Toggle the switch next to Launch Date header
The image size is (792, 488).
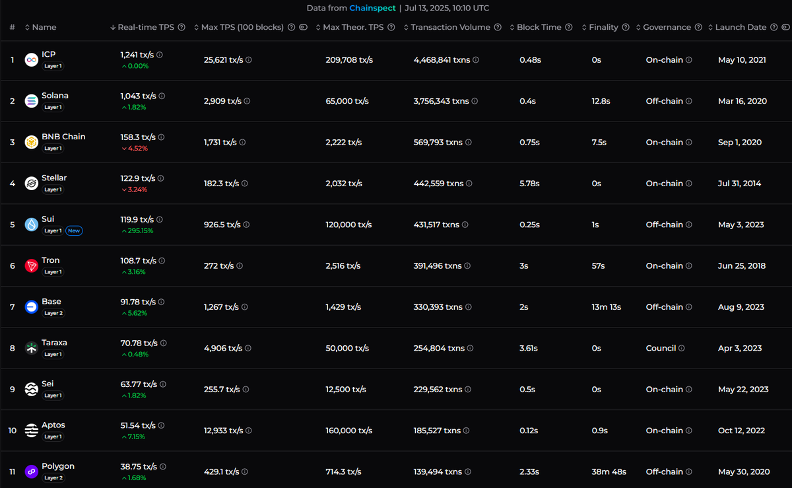coord(785,27)
